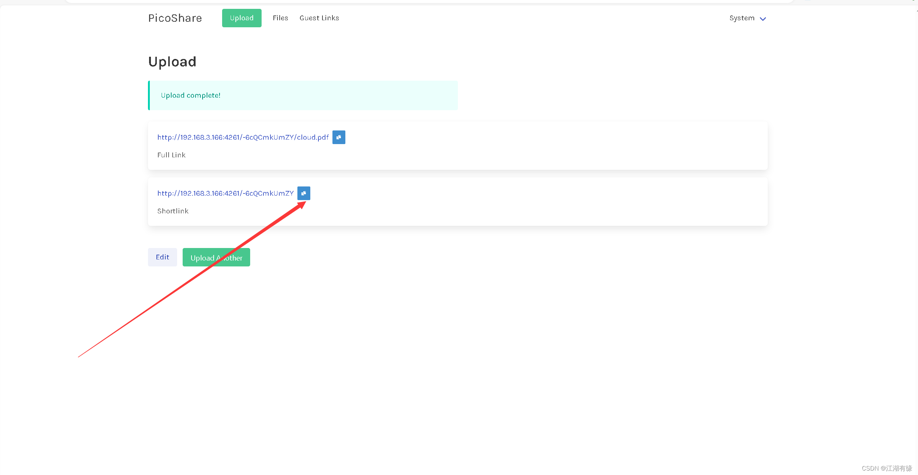Copy the cloud.pdf full link
918x475 pixels.
pyautogui.click(x=339, y=137)
